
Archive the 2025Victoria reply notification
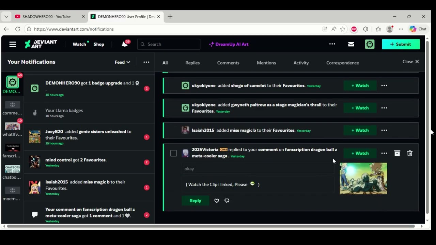pos(397,153)
